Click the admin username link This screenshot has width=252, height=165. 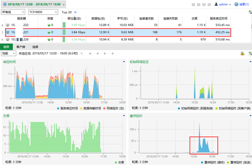(x=223, y=4)
